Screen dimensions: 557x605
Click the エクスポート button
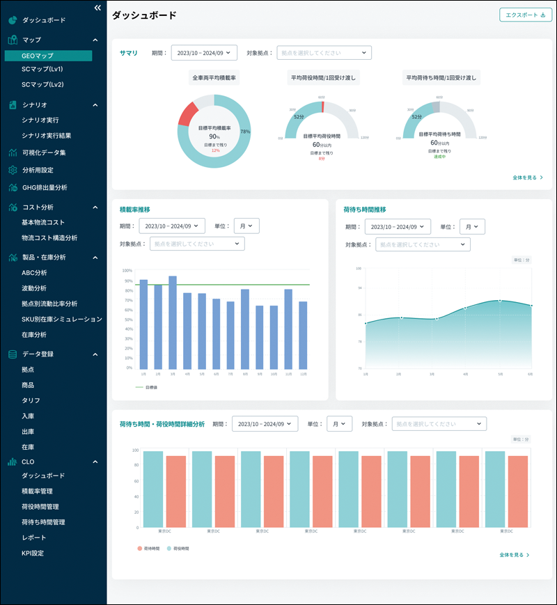click(526, 15)
